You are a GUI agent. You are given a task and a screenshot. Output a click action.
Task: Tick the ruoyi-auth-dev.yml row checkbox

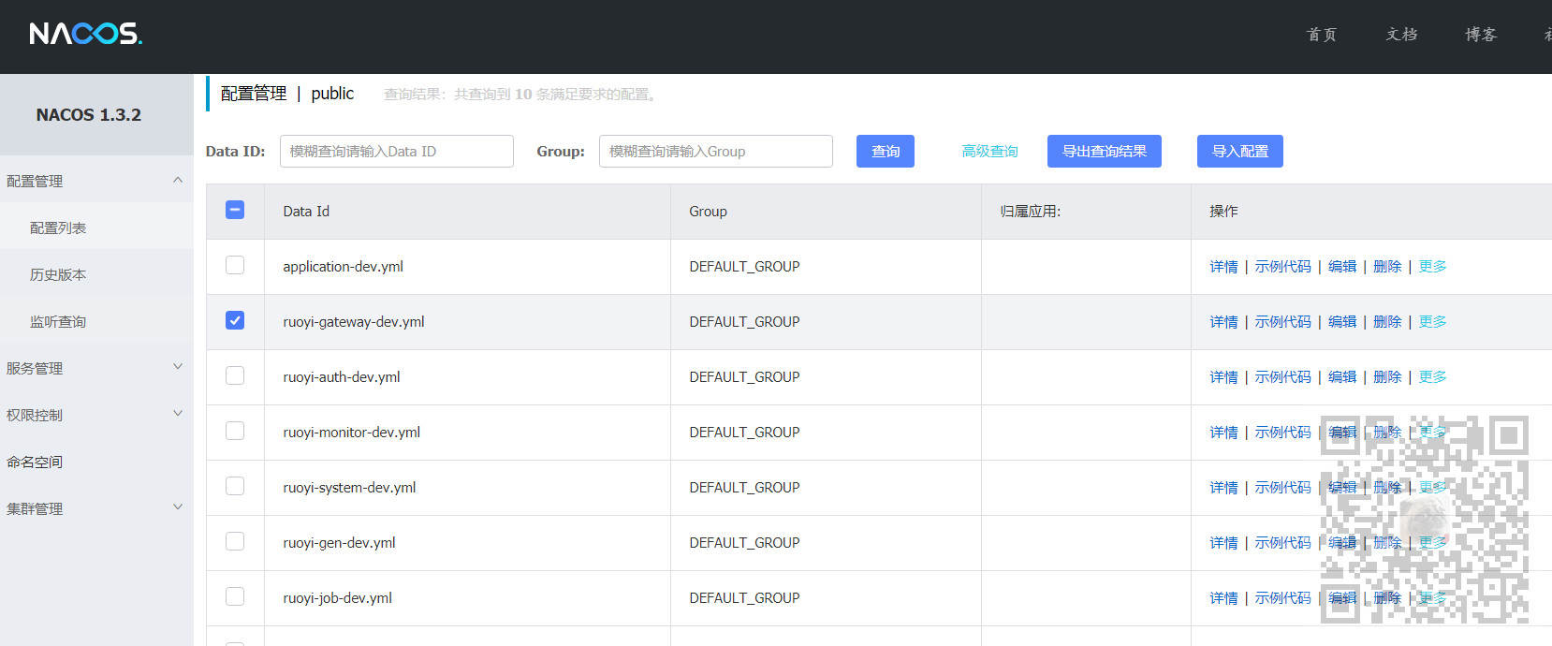(235, 375)
